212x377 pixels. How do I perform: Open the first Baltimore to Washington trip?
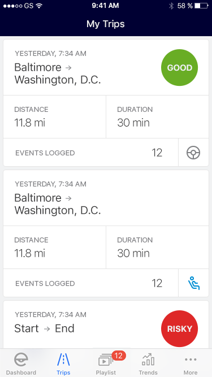pos(106,68)
